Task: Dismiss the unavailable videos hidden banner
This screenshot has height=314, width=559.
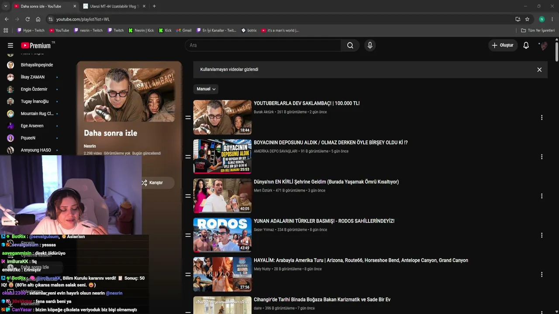Action: tap(539, 70)
